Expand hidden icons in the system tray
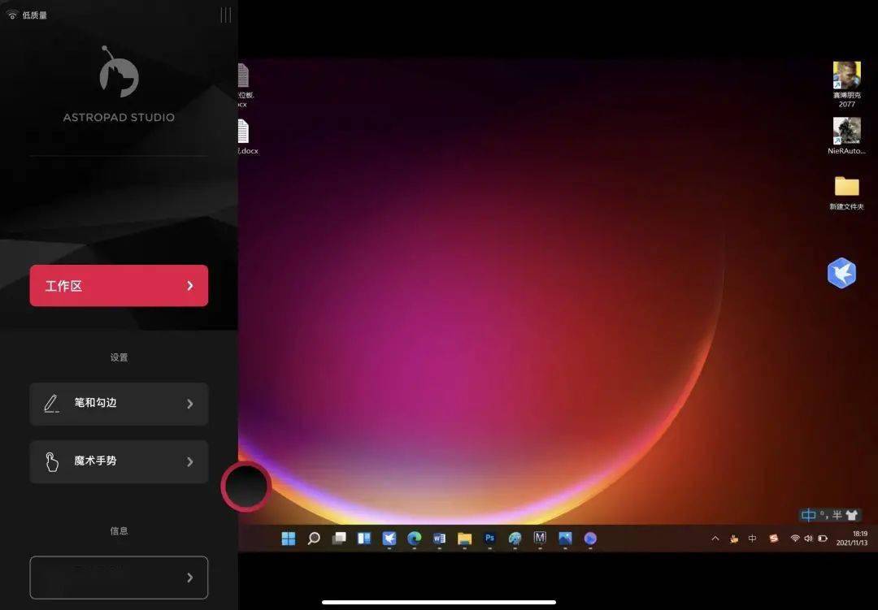This screenshot has height=610, width=878. [715, 539]
